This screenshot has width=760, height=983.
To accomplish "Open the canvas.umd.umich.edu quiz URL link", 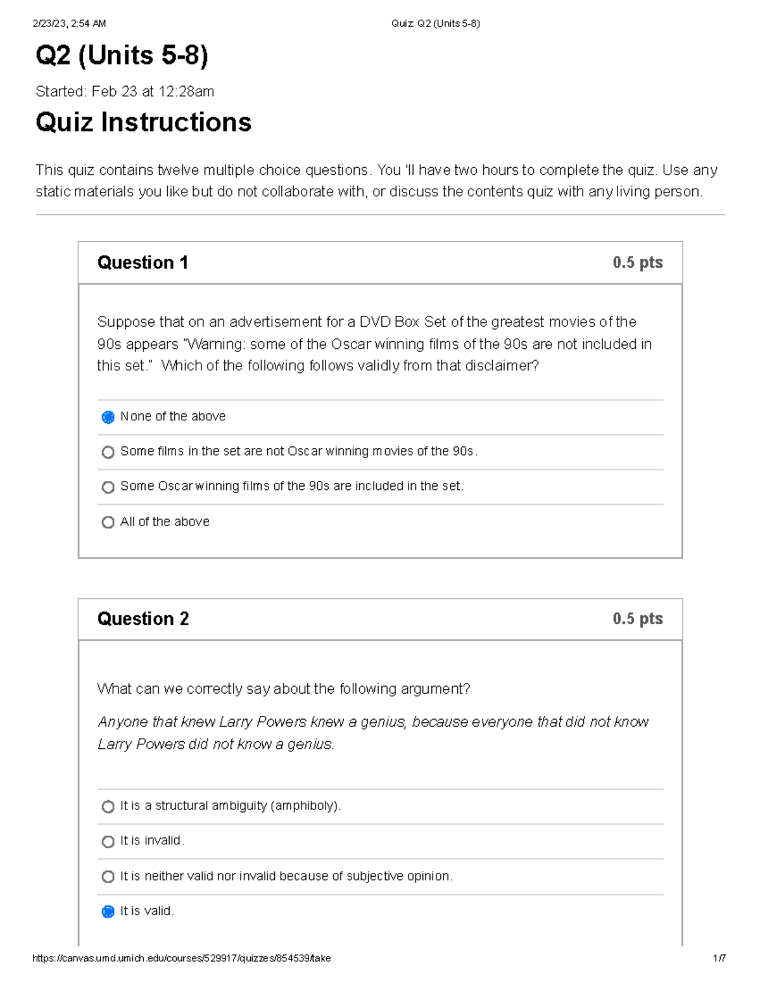I will (182, 958).
